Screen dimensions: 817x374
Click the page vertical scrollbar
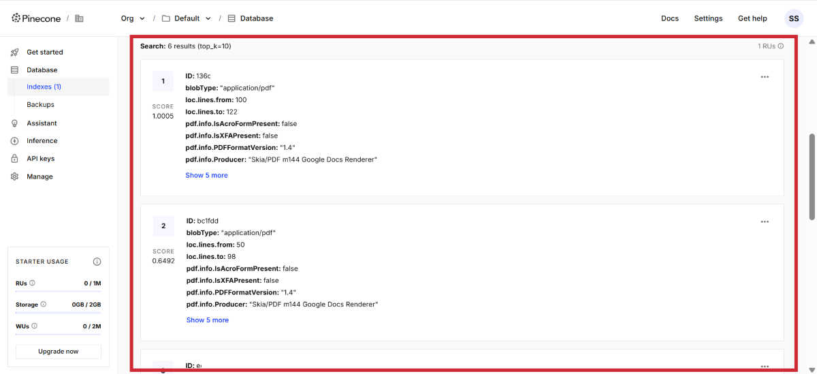(x=812, y=177)
